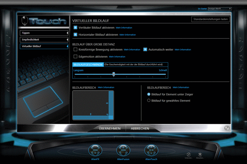
Task: Open the Tippen section
Action: coord(44,33)
